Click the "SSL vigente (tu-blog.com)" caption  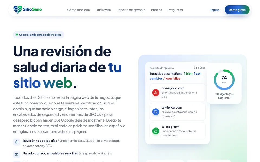(x=224, y=96)
